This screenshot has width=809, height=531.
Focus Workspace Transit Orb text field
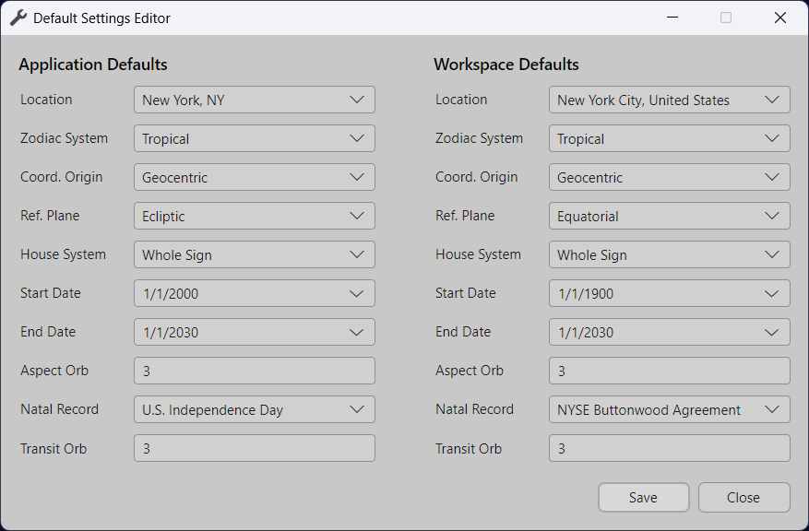(669, 448)
